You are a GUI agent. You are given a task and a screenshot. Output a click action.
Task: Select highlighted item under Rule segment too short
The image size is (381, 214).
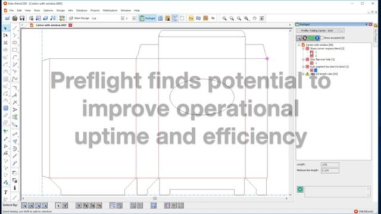pyautogui.click(x=316, y=70)
